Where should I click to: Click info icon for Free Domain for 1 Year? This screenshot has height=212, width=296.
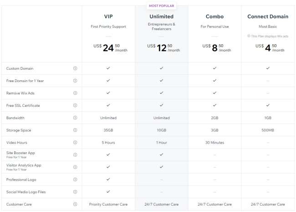point(75,80)
